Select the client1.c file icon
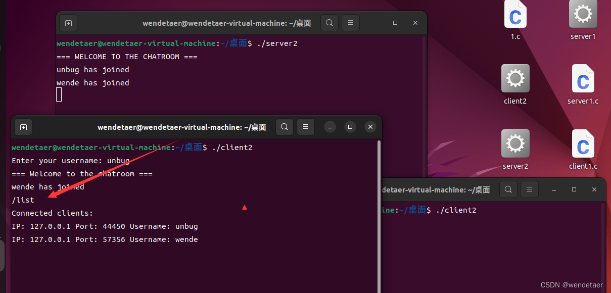Screen dimensions: 611x293 pyautogui.click(x=583, y=149)
